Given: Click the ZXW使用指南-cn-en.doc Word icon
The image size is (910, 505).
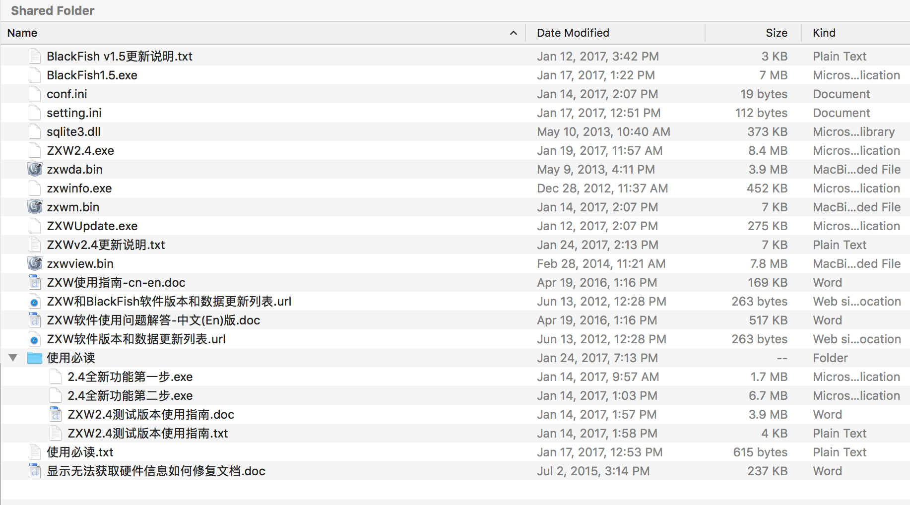Looking at the screenshot, I should click(x=35, y=282).
